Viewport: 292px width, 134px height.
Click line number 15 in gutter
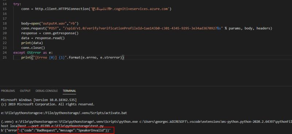[5, 9]
